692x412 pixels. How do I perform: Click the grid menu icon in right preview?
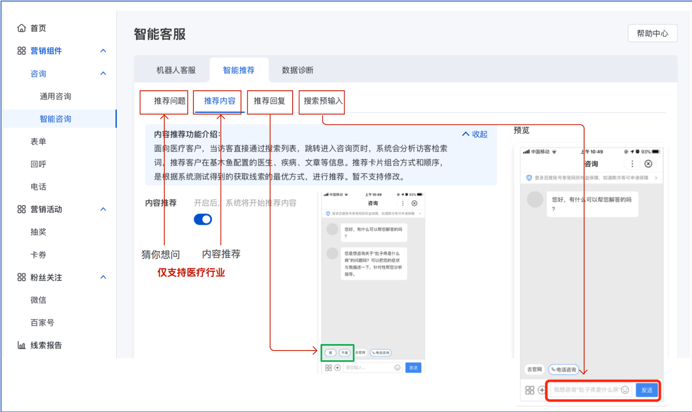[x=529, y=390]
